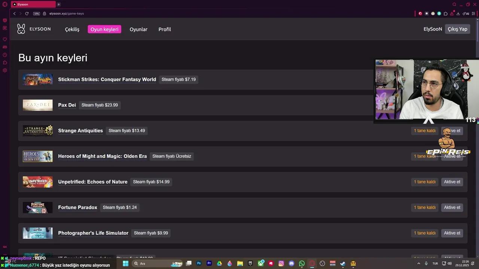Open the AI assistant toolbar button
The image size is (479, 269).
pos(466,13)
